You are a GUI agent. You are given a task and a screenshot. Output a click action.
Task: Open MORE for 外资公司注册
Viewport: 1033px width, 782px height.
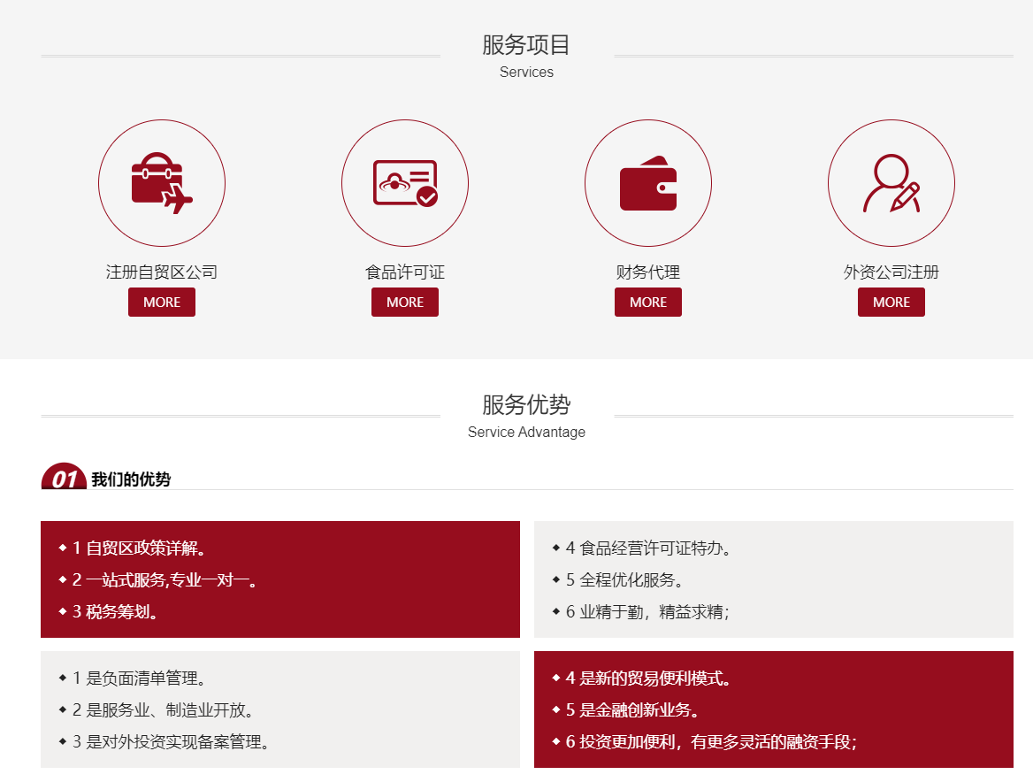[x=891, y=302]
